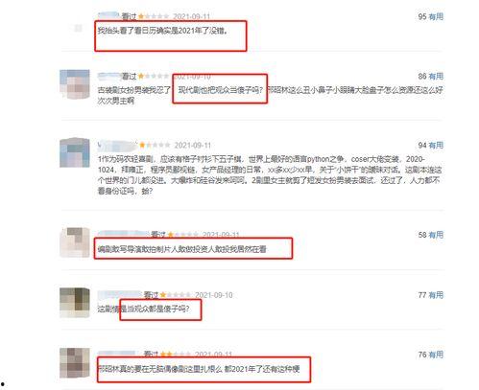Click the avatar beside the 58 有用 review

[75, 242]
